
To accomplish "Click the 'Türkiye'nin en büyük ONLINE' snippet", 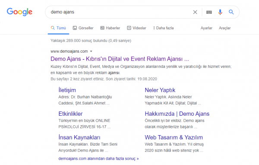I will click(x=85, y=124).
